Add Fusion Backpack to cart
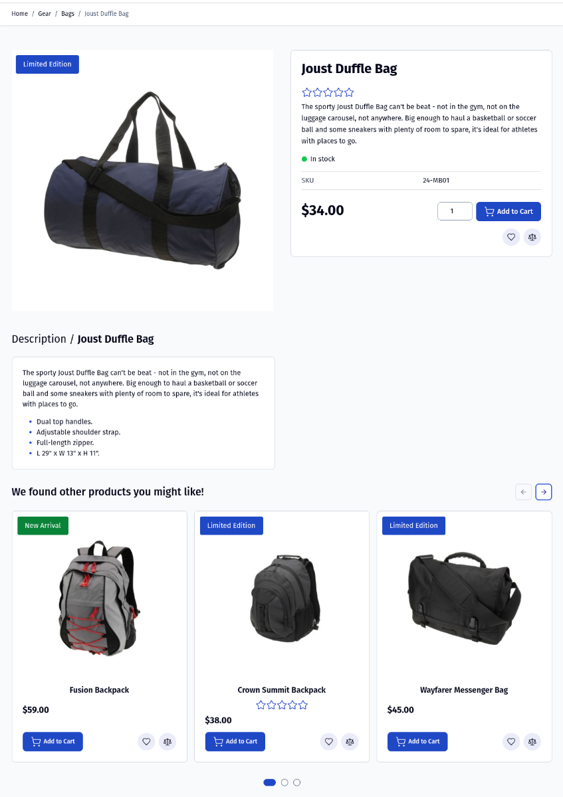Screen dimensions: 563x797 (x=53, y=742)
